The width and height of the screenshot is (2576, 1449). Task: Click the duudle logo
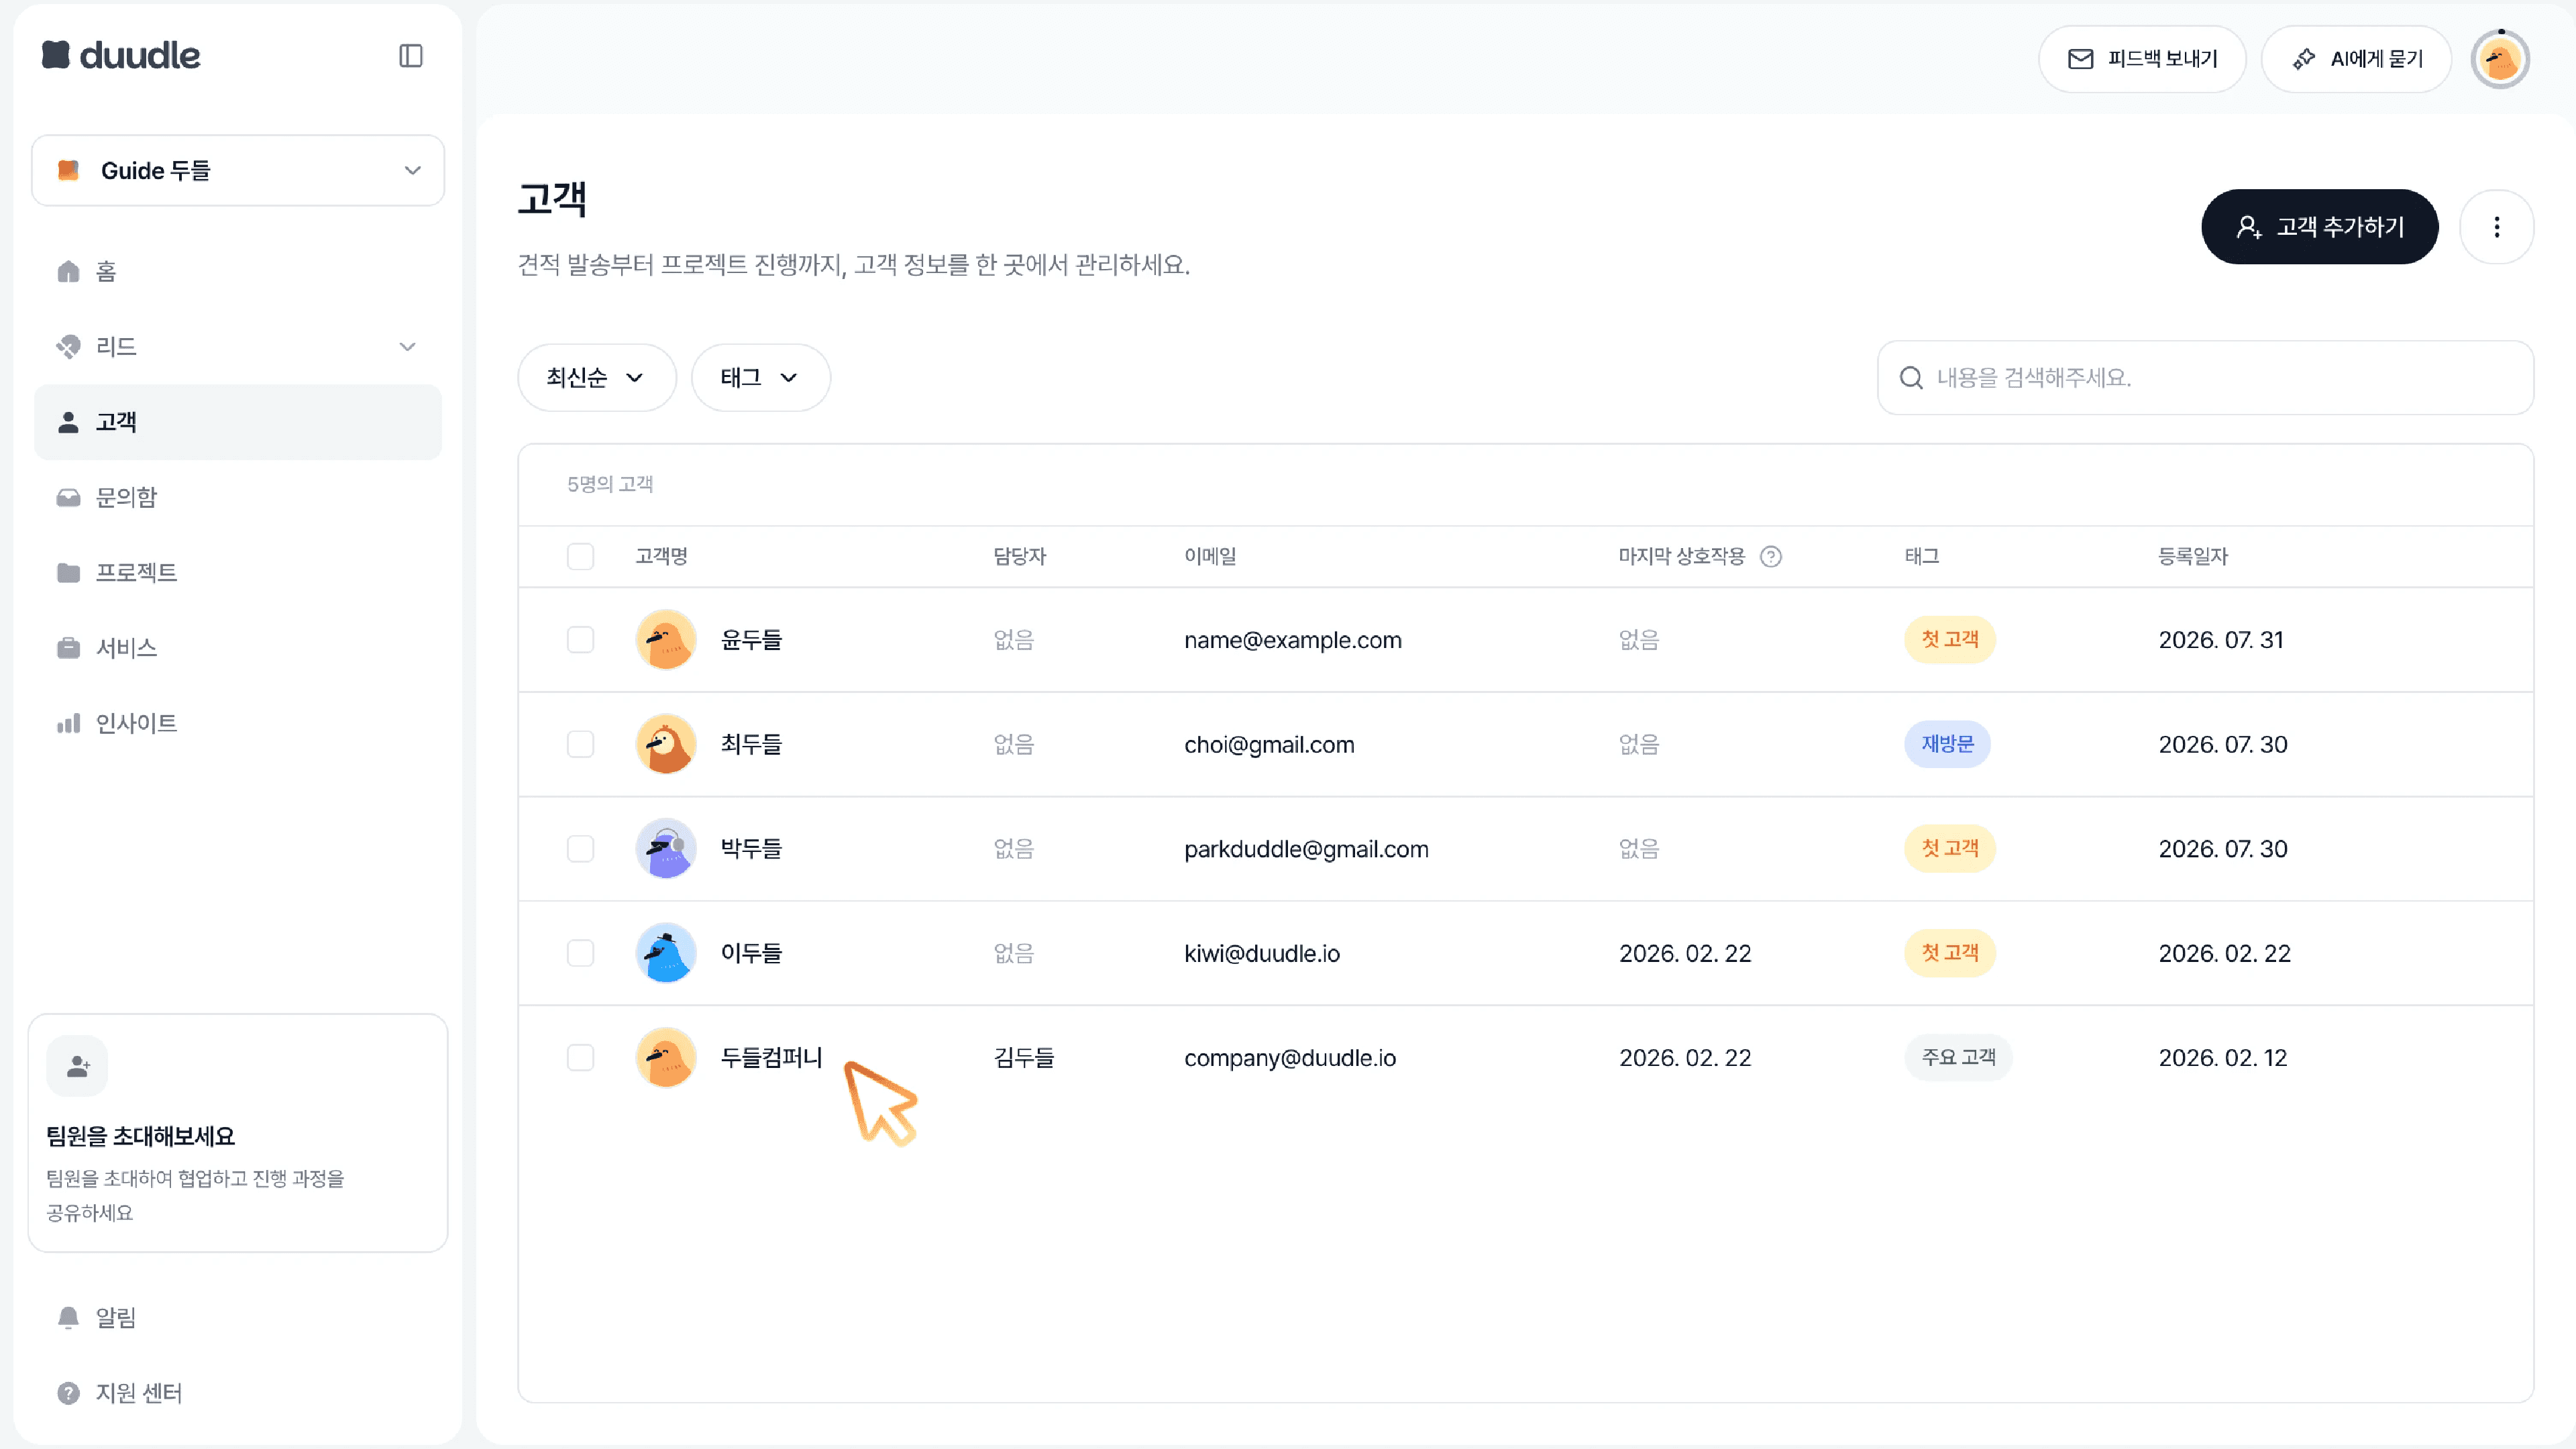(x=121, y=55)
